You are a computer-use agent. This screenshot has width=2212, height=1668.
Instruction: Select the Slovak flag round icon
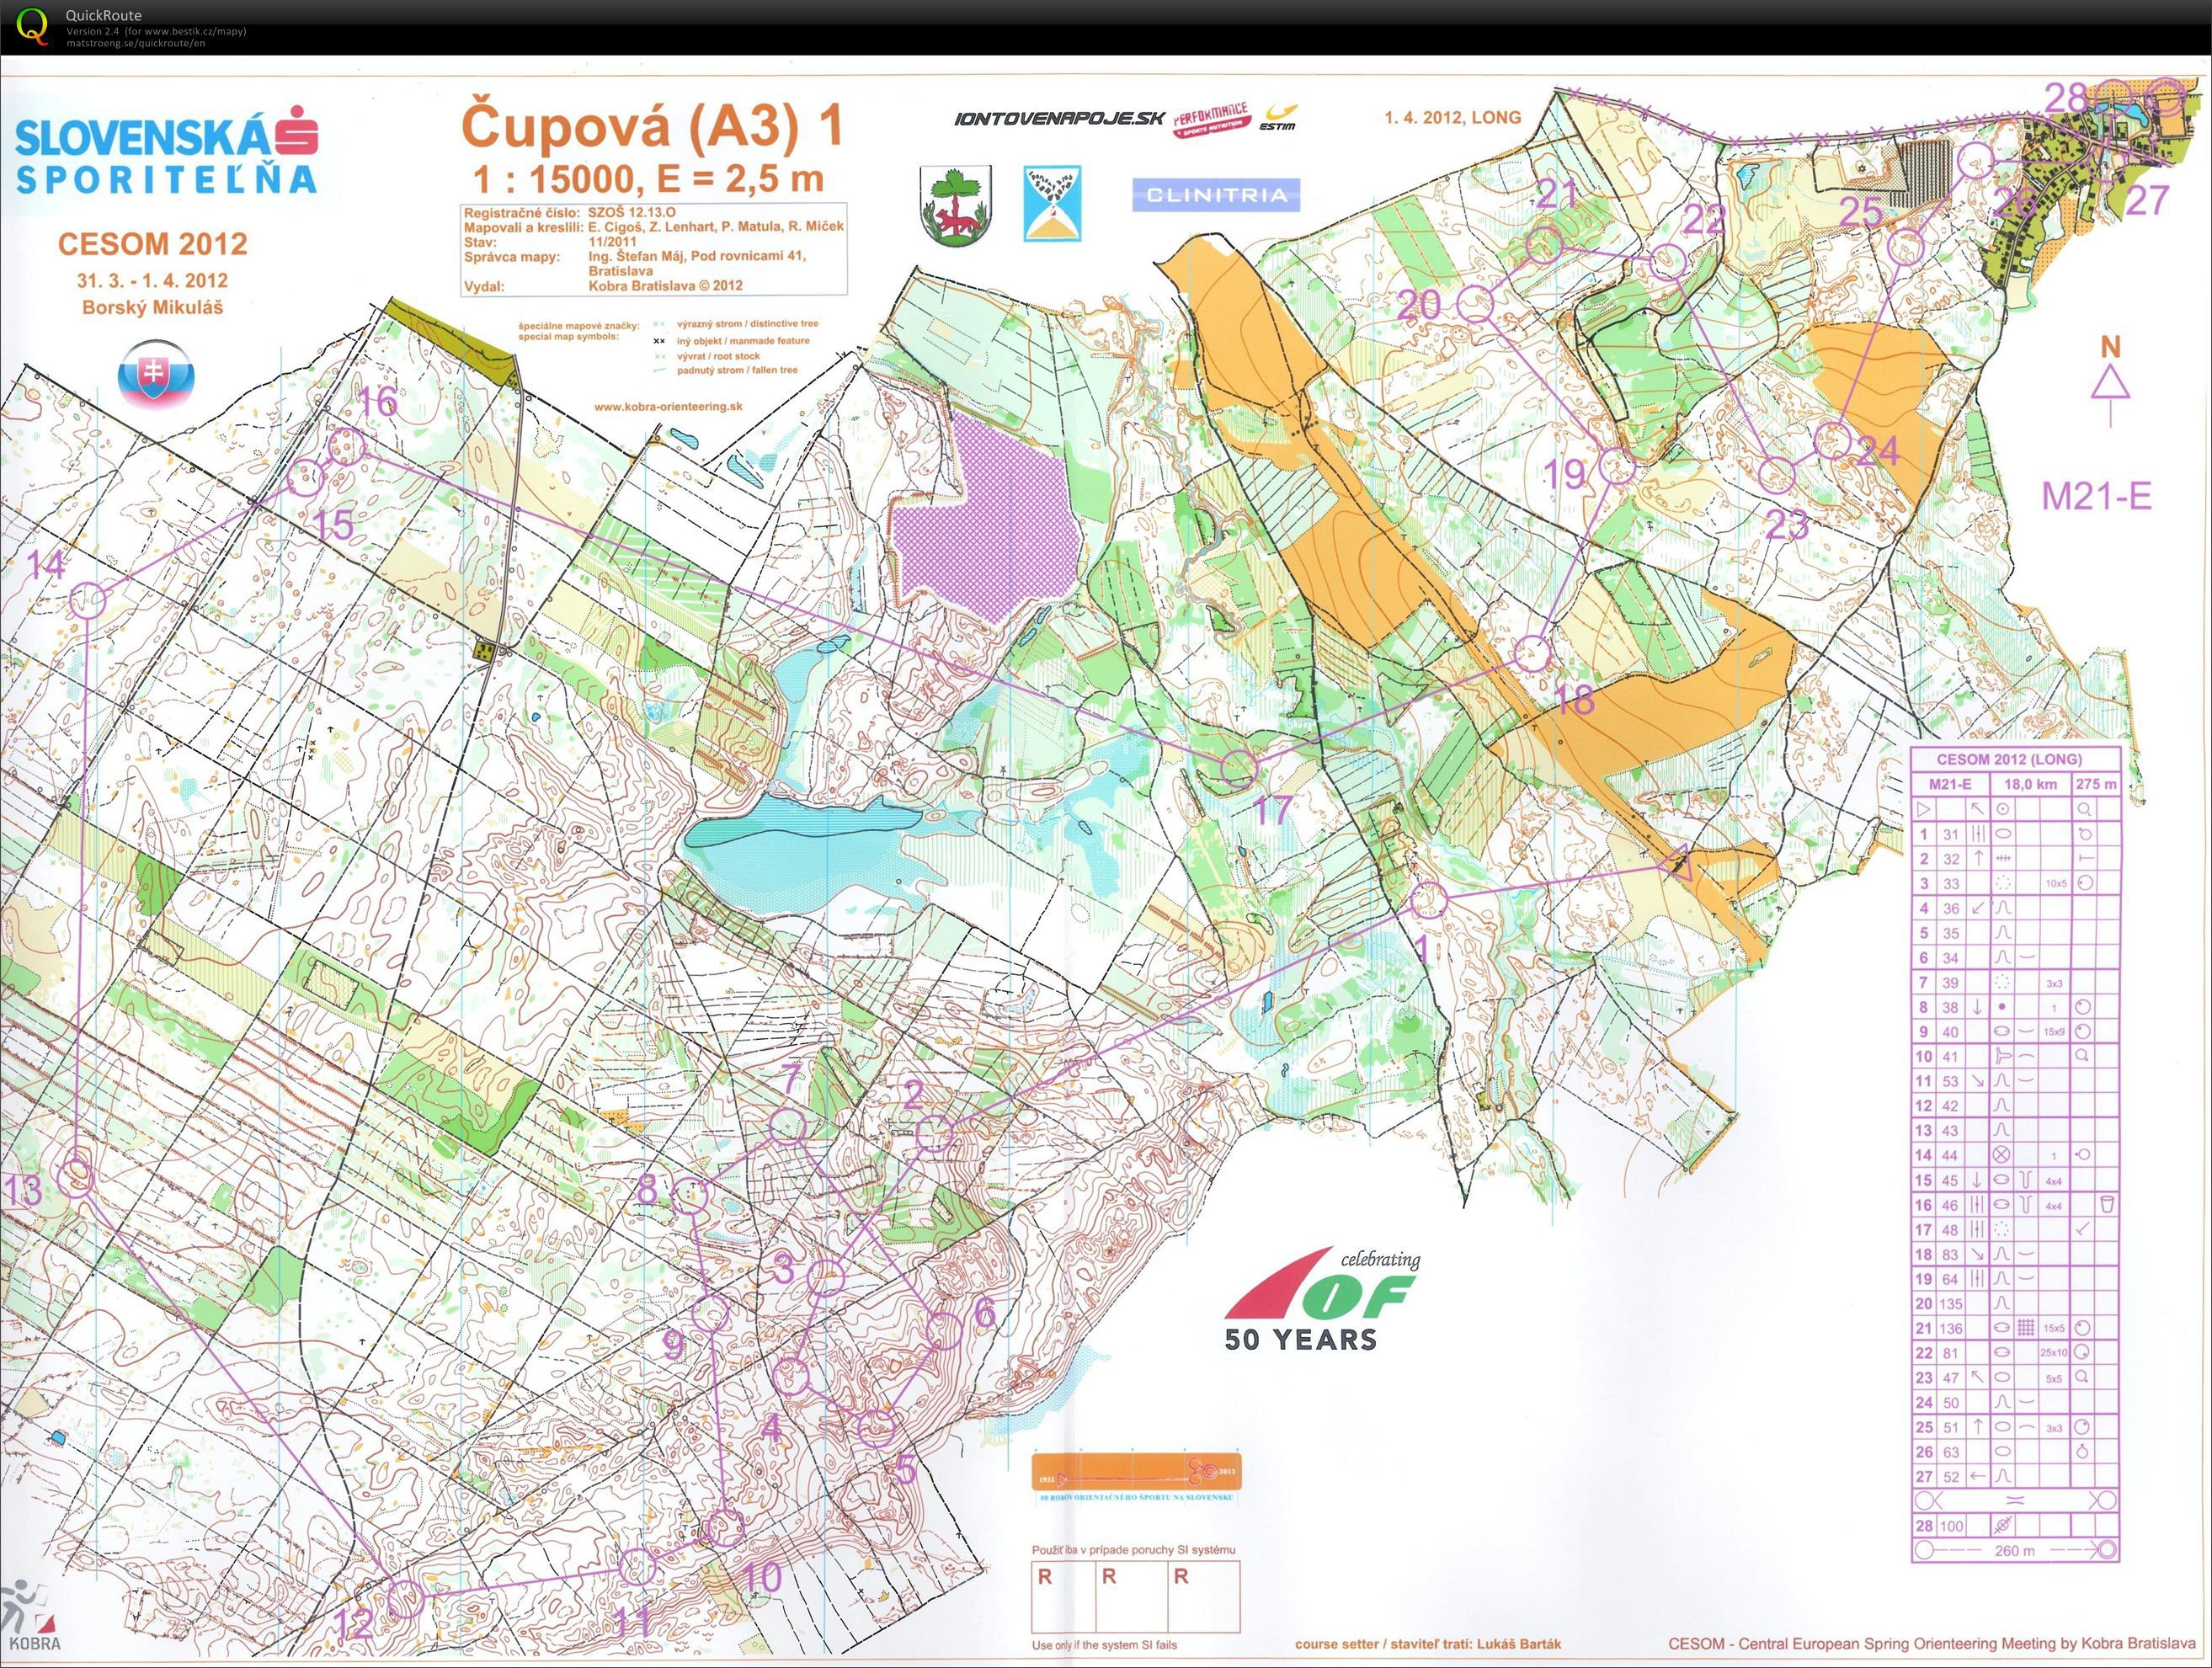click(x=156, y=374)
